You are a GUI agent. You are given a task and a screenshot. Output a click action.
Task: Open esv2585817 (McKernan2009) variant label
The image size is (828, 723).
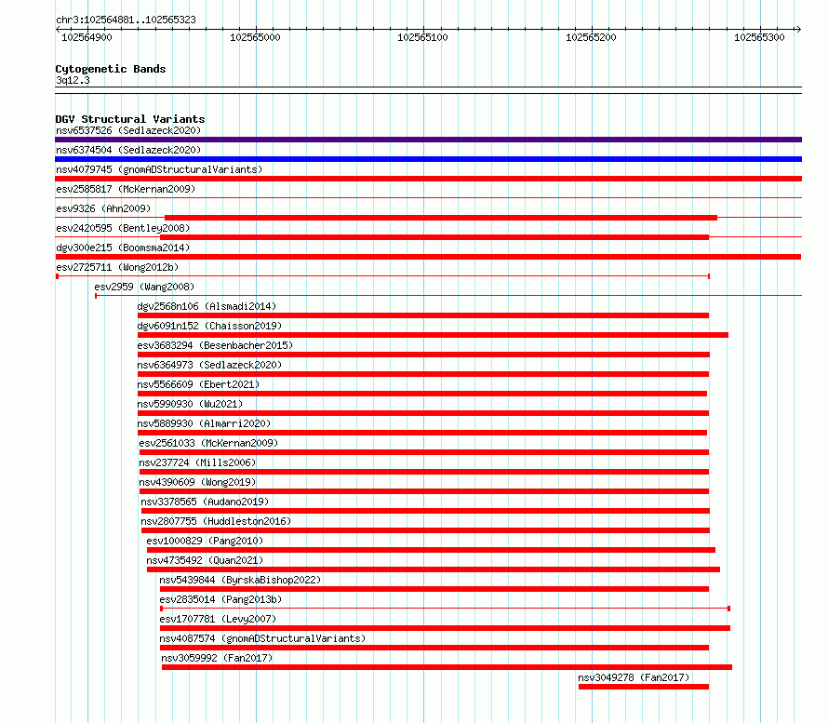[x=126, y=189]
